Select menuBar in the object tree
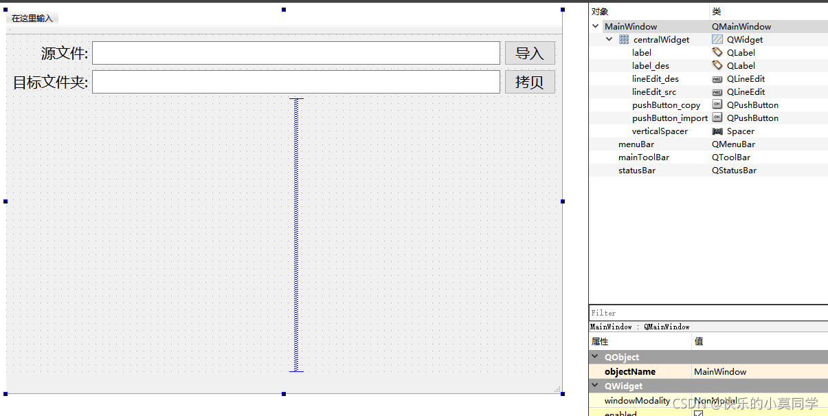 point(636,144)
